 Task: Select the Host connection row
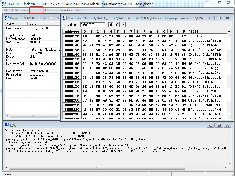point(33,28)
